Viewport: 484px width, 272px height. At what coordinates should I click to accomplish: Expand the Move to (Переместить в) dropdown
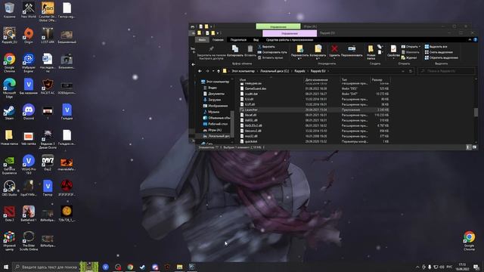click(x=299, y=59)
